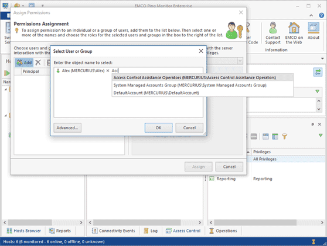Cancel the Assign Permissions dialog
The width and height of the screenshot is (327, 246).
pyautogui.click(x=229, y=167)
